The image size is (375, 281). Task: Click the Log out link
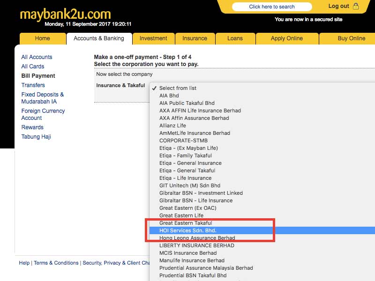click(x=338, y=6)
